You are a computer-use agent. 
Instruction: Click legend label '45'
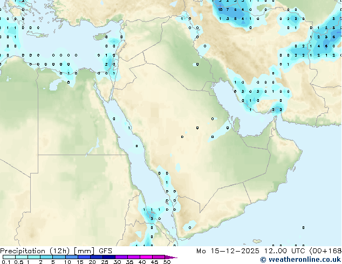coord(154,262)
